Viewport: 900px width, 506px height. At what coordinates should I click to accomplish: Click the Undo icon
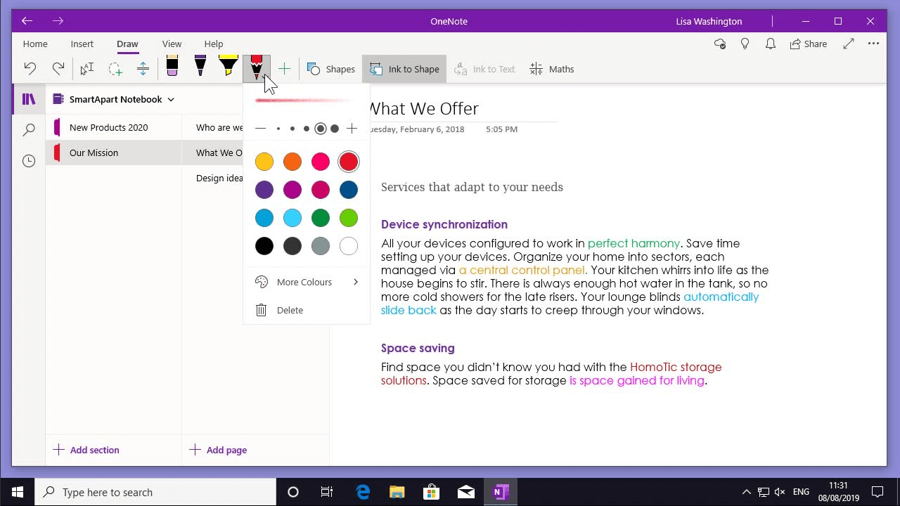(29, 68)
